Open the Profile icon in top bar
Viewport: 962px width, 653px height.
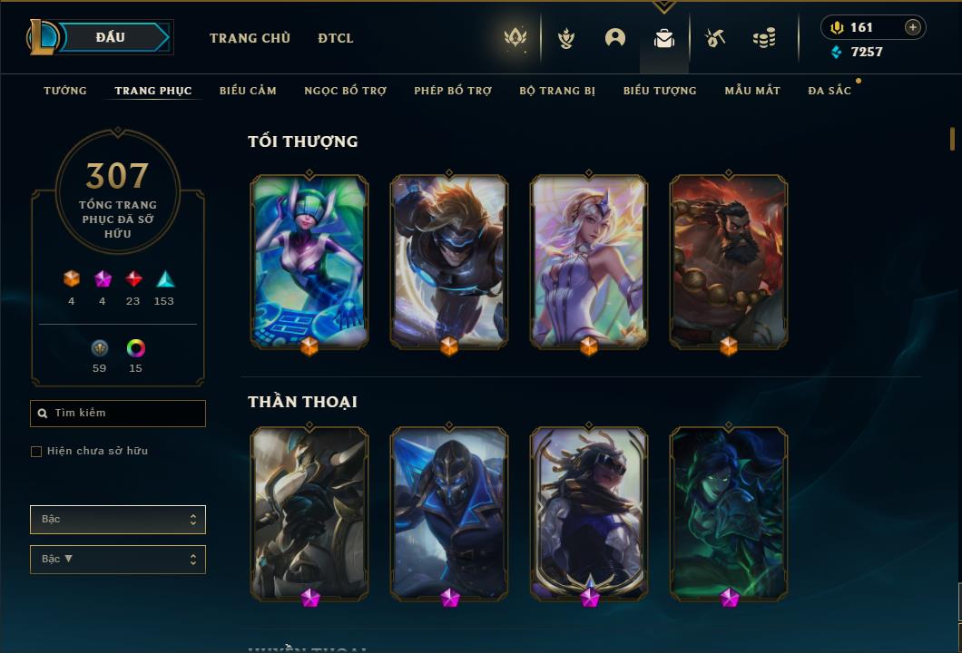click(x=614, y=38)
